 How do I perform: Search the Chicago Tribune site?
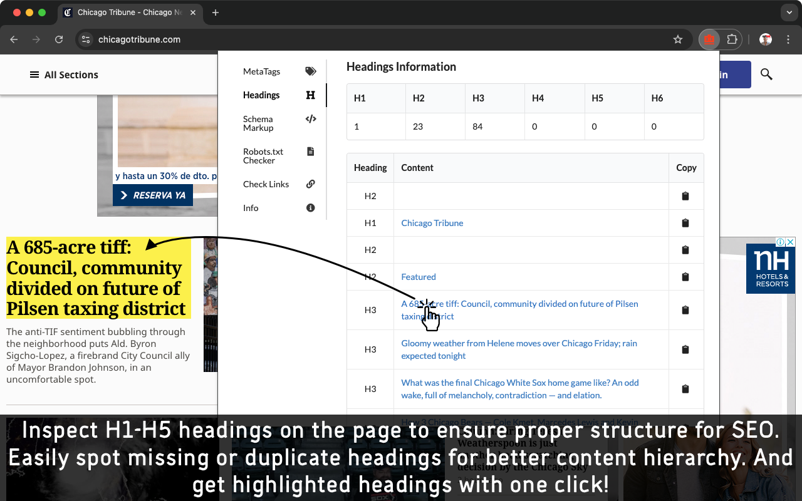766,75
